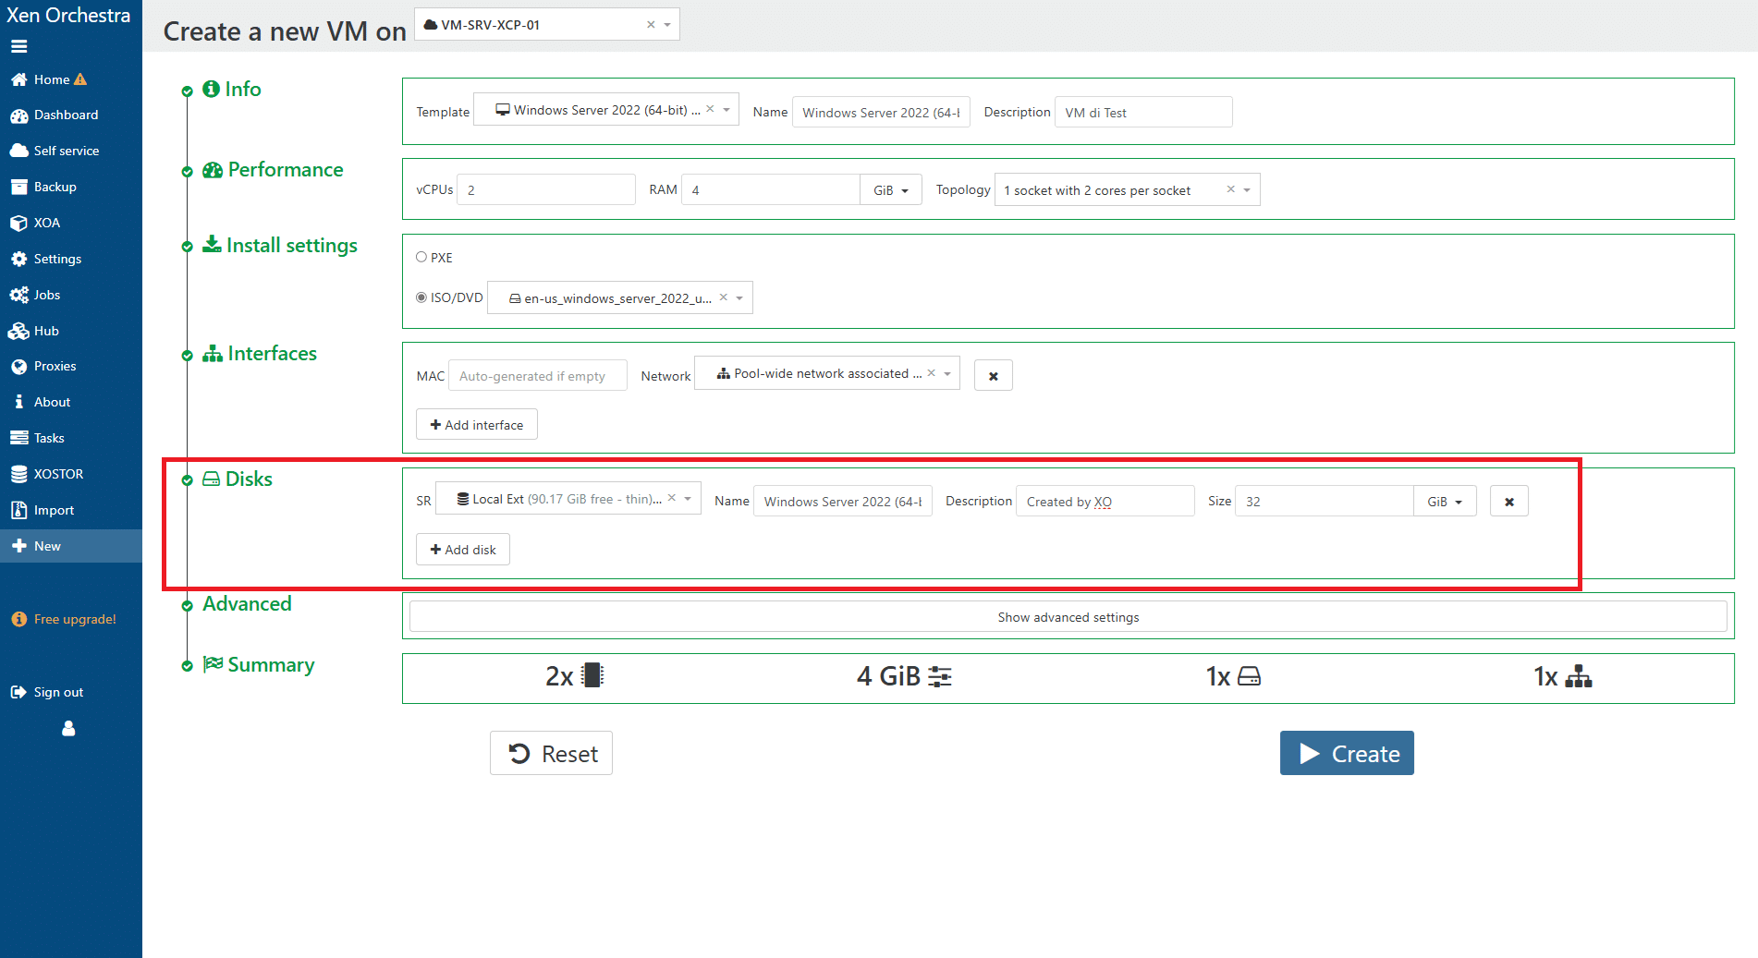Click the vCPUs input field
Viewport: 1758px width, 958px height.
tap(546, 190)
